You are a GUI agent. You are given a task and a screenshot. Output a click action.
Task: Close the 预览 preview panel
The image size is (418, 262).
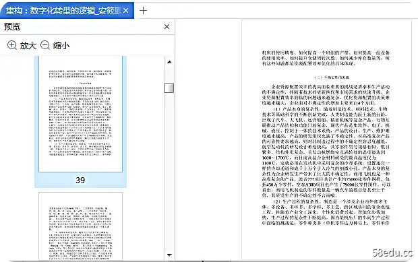click(167, 27)
